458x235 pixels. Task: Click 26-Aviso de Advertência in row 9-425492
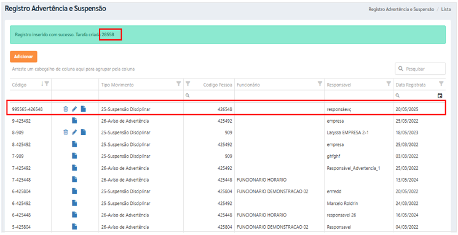(x=125, y=121)
